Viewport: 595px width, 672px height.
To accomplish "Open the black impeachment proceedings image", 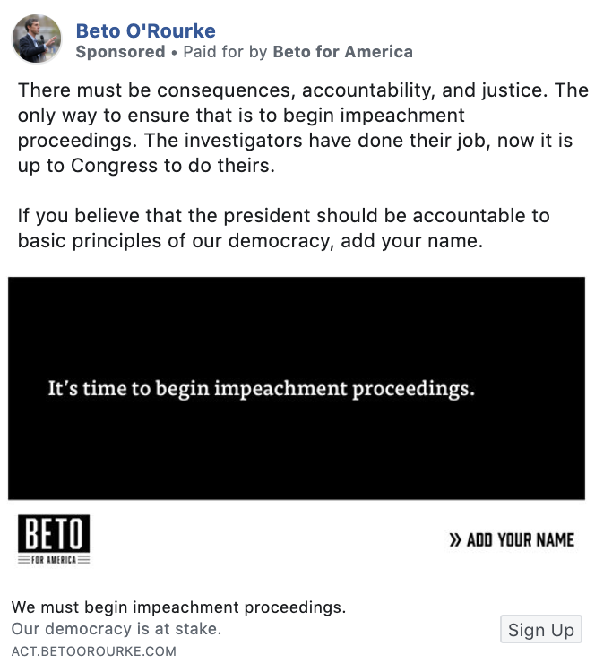I will [297, 388].
